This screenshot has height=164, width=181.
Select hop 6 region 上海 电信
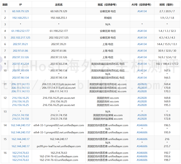pyautogui.click(x=108, y=44)
